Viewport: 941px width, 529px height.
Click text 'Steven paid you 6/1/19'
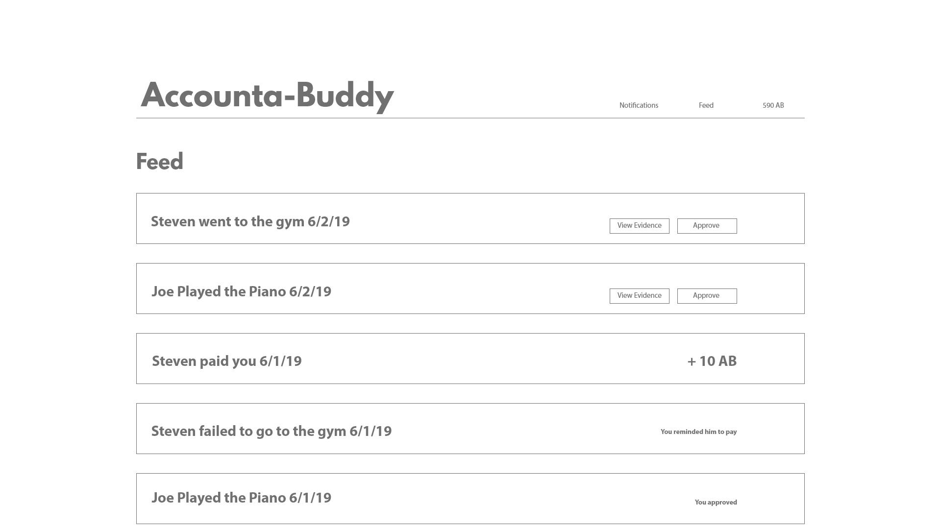226,361
